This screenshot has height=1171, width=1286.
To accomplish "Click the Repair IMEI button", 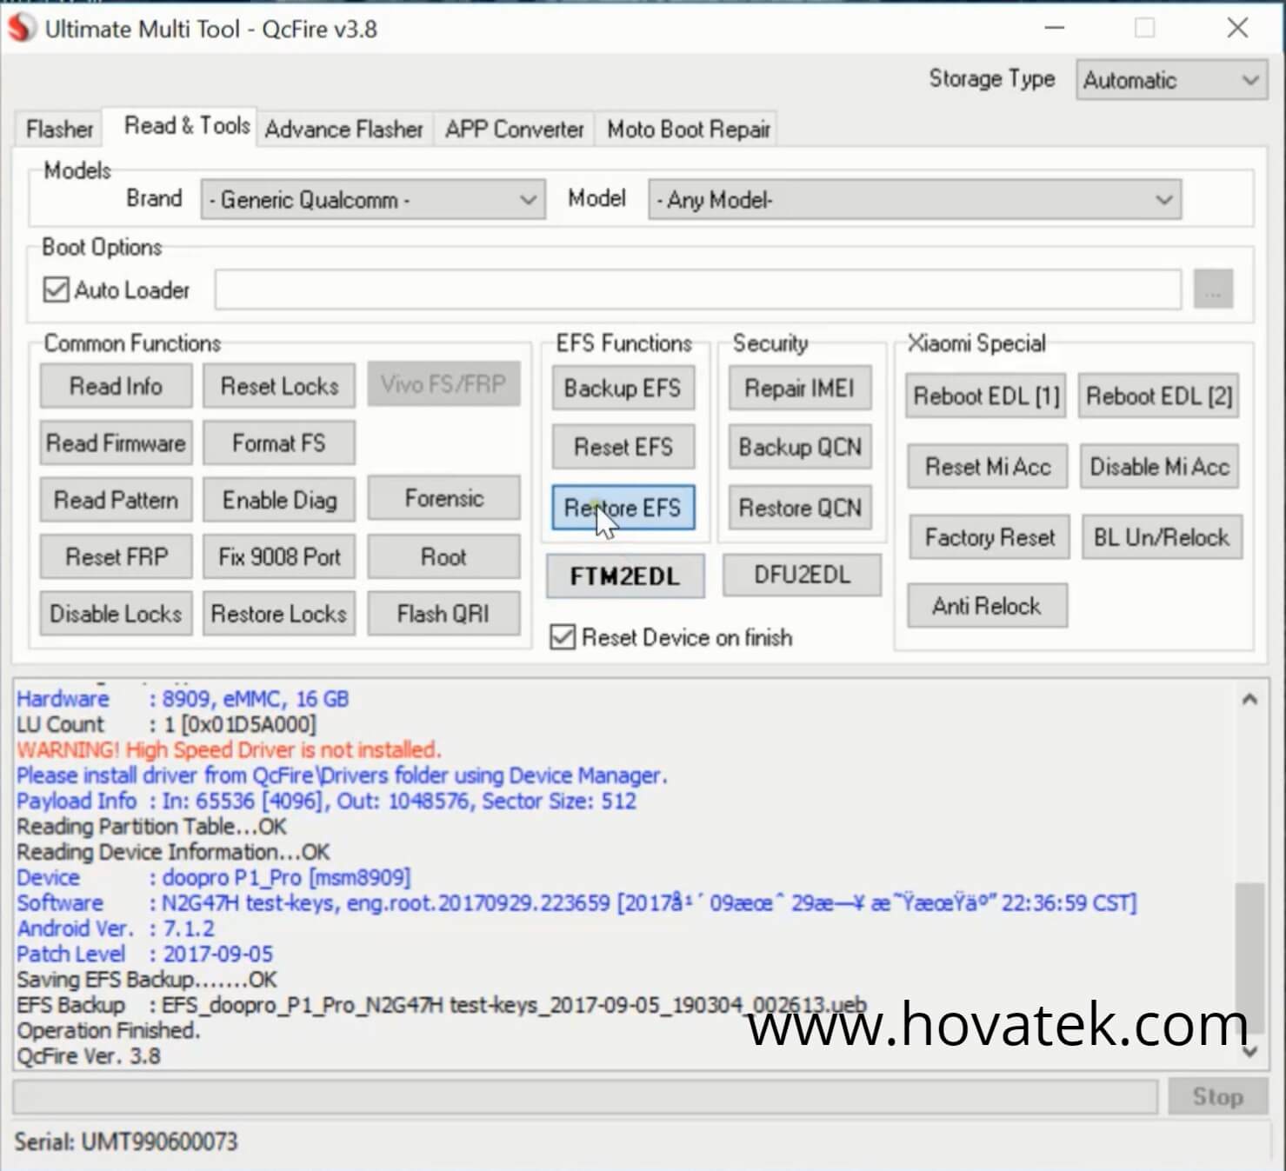I will click(800, 388).
